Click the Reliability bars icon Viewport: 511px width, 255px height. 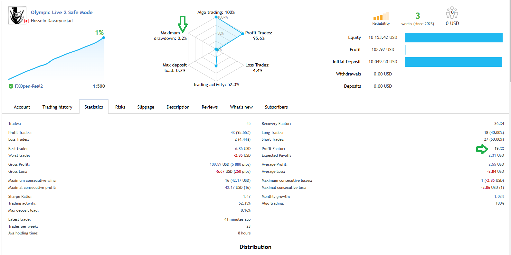[x=381, y=16]
